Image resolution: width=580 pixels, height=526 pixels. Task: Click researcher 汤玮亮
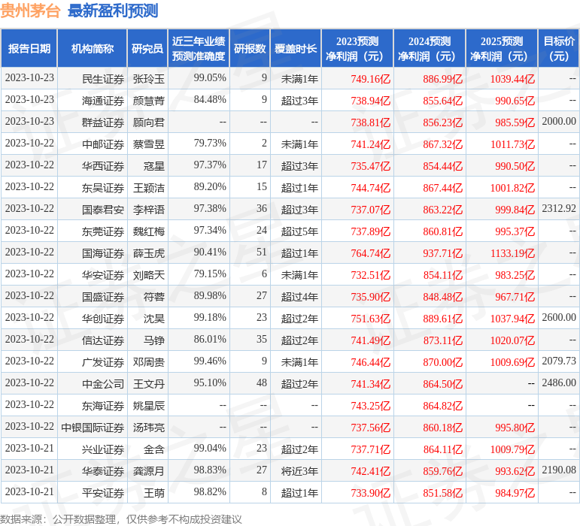(x=149, y=428)
